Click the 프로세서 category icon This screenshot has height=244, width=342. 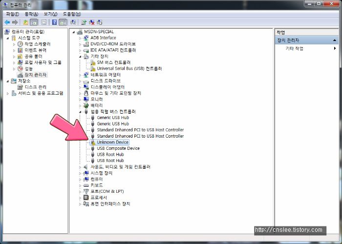pyautogui.click(x=86, y=198)
